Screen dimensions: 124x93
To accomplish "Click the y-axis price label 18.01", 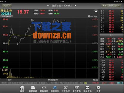I will pyautogui.click(x=5, y=27).
